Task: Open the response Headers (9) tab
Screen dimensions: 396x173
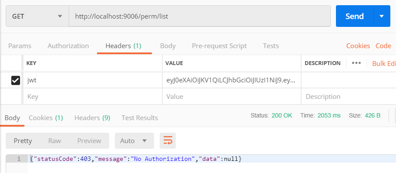Action: coord(92,118)
